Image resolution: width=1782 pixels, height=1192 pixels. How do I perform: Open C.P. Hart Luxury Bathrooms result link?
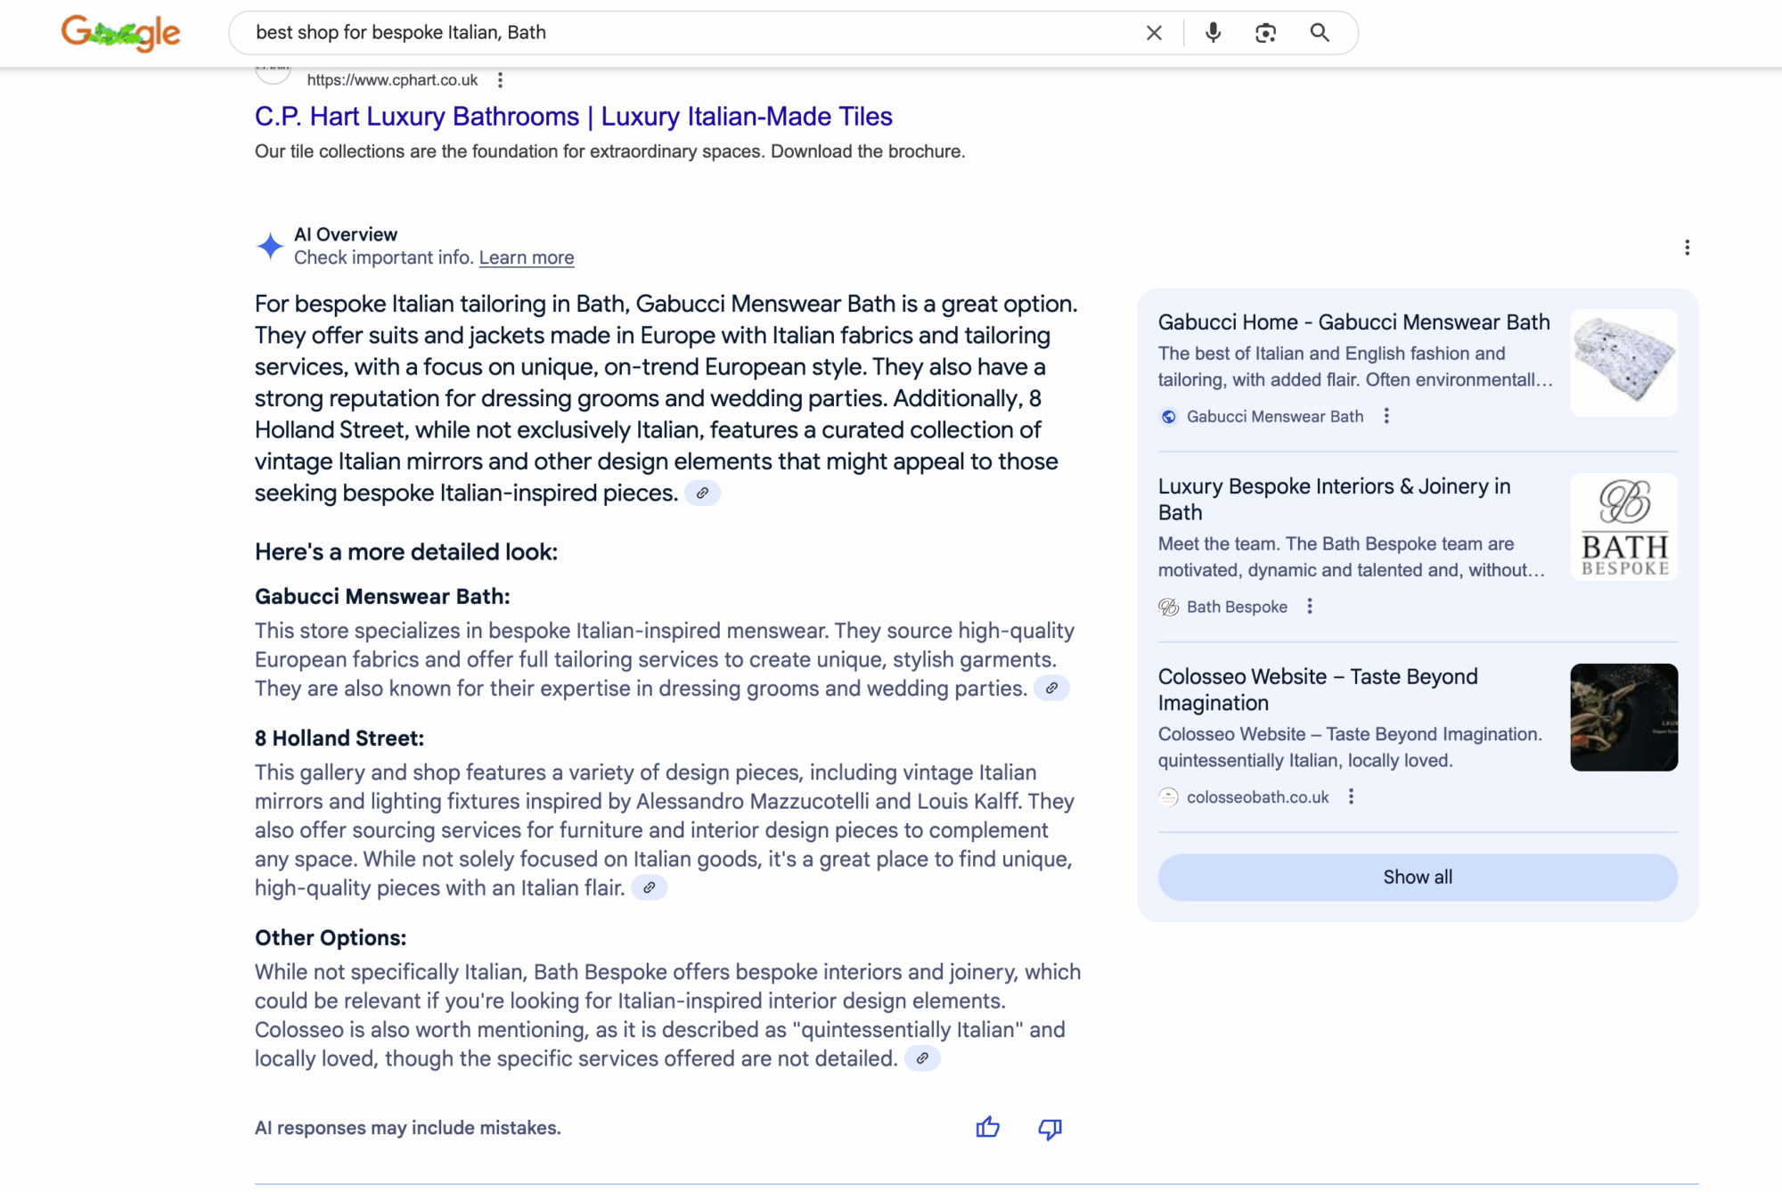573,117
